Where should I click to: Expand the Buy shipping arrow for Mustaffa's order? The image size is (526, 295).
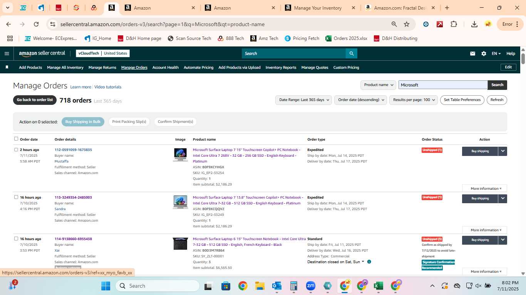click(x=503, y=151)
